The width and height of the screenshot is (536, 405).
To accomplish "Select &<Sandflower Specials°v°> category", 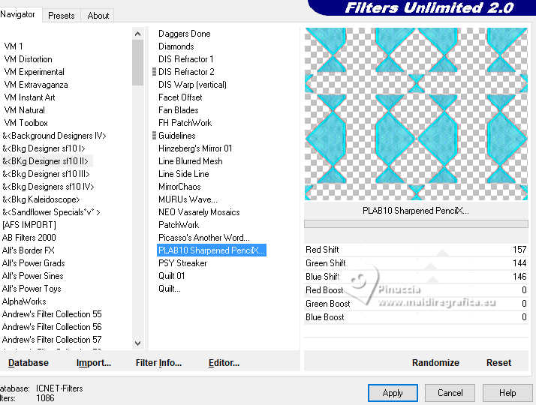I will click(51, 212).
